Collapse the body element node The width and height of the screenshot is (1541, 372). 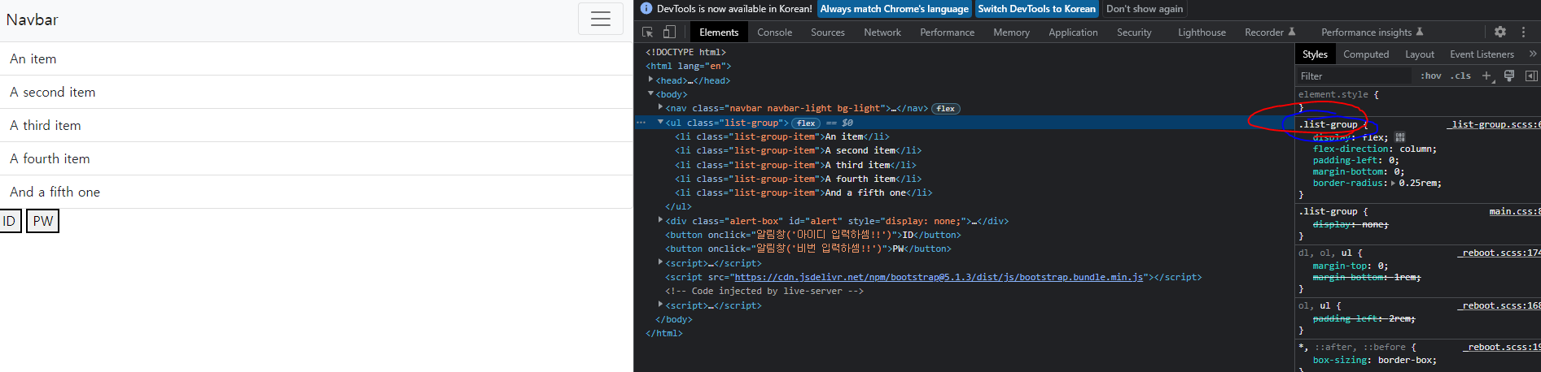650,94
